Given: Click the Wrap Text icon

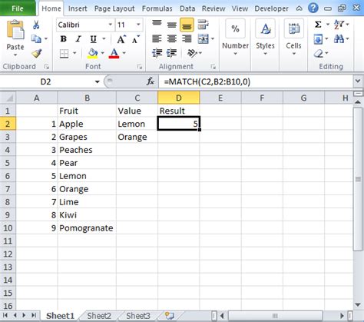Looking at the screenshot, I should coord(204,25).
